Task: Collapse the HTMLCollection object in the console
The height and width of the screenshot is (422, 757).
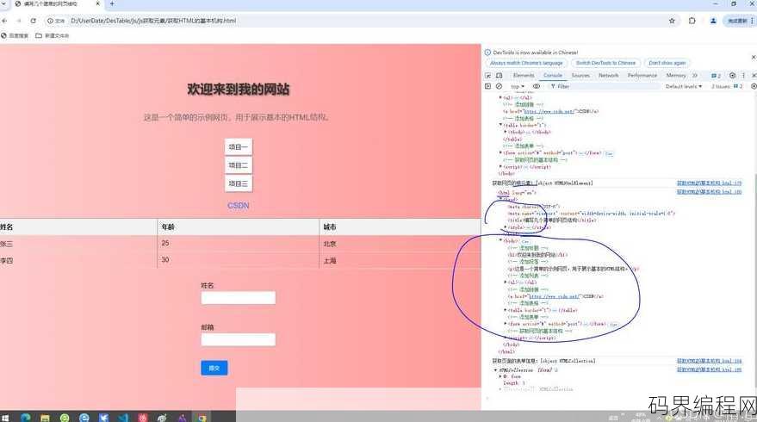Action: pos(496,369)
